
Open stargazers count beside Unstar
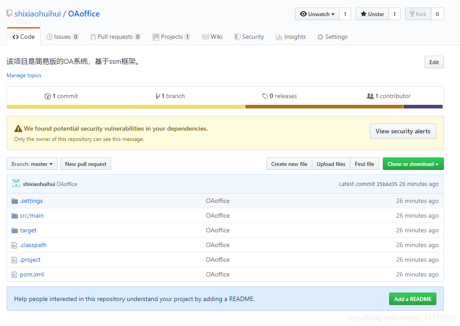[394, 14]
